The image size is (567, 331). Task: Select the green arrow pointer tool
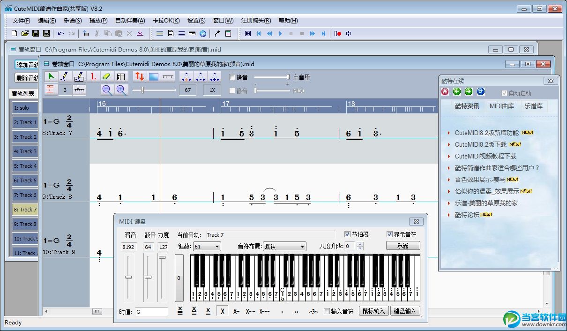(x=51, y=77)
